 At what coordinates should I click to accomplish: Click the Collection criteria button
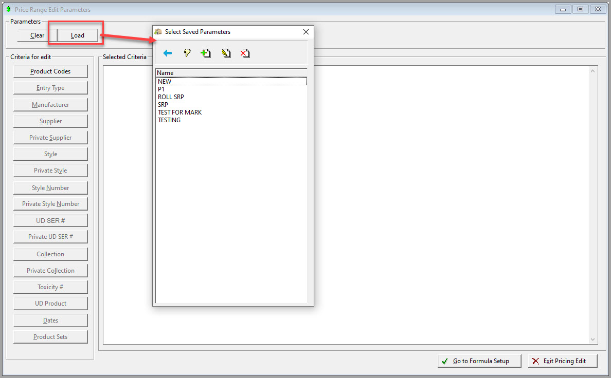click(50, 254)
